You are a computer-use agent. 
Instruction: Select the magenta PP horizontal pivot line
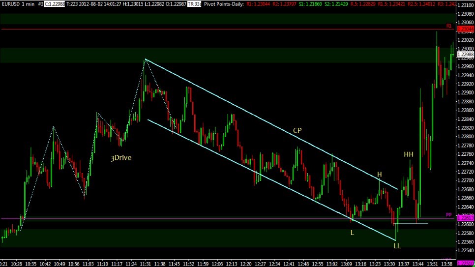227,218
